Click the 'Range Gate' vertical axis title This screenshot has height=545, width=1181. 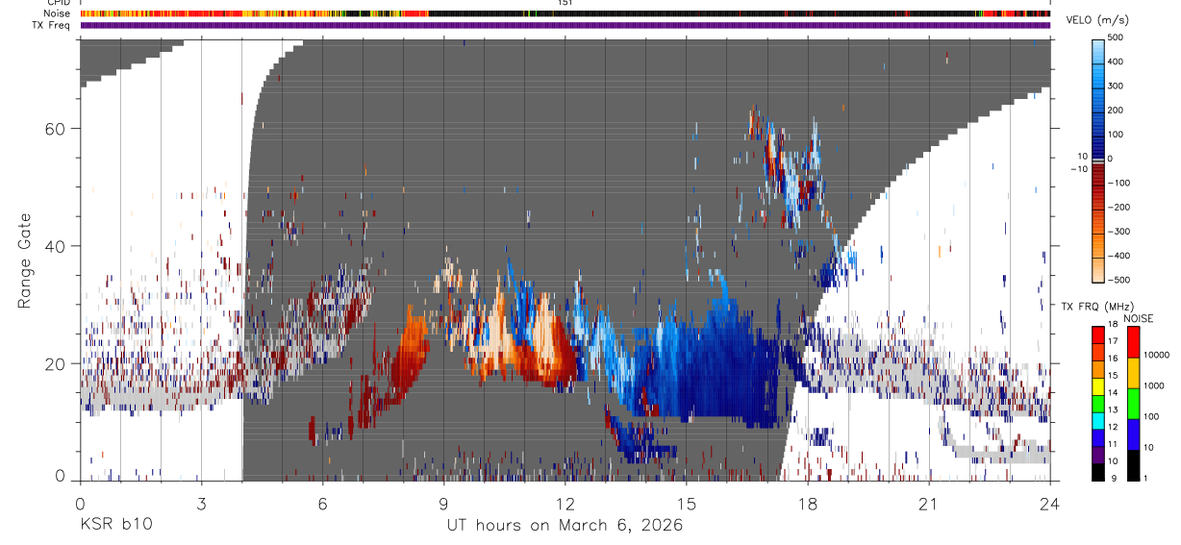point(25,261)
